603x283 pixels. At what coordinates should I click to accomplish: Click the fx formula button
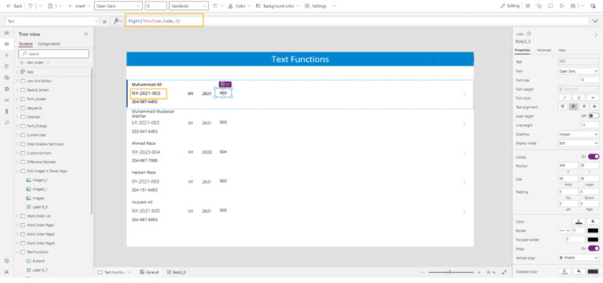coord(118,21)
